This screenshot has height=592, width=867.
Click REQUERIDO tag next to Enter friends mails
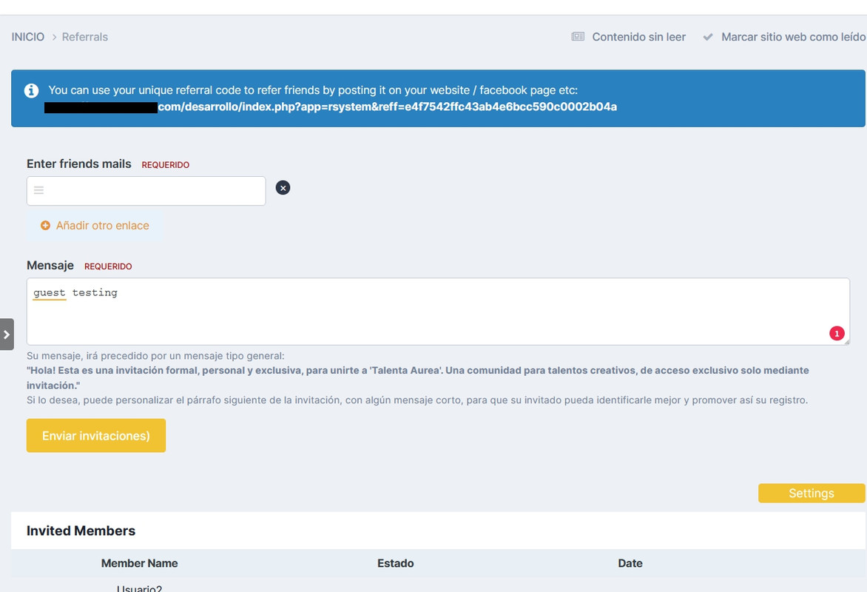(165, 165)
